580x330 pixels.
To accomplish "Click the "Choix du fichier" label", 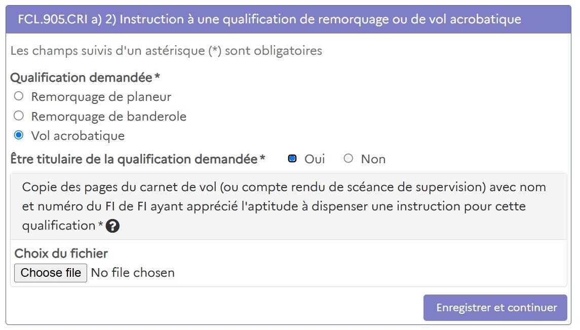I will (x=61, y=253).
